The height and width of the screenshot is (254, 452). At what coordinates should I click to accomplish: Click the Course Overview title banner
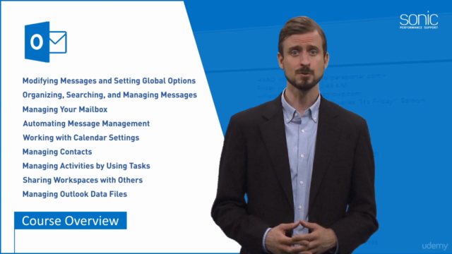[x=71, y=221]
